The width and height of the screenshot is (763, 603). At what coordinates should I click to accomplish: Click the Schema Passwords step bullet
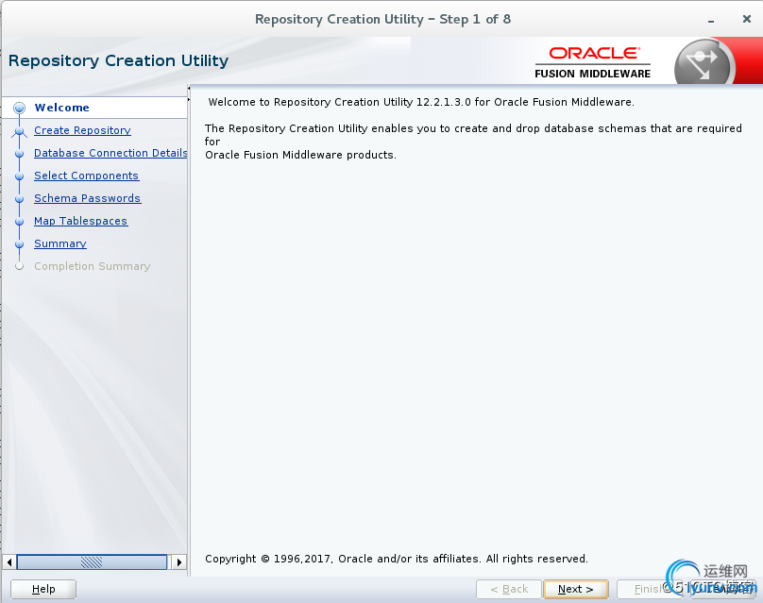coord(20,199)
